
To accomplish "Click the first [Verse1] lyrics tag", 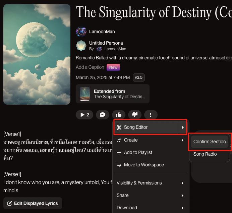I will pos(12,134).
